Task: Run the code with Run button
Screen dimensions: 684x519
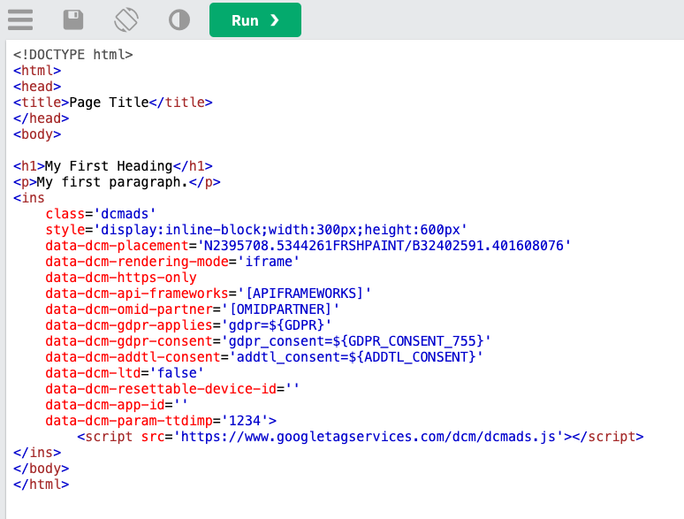Action: coord(255,20)
